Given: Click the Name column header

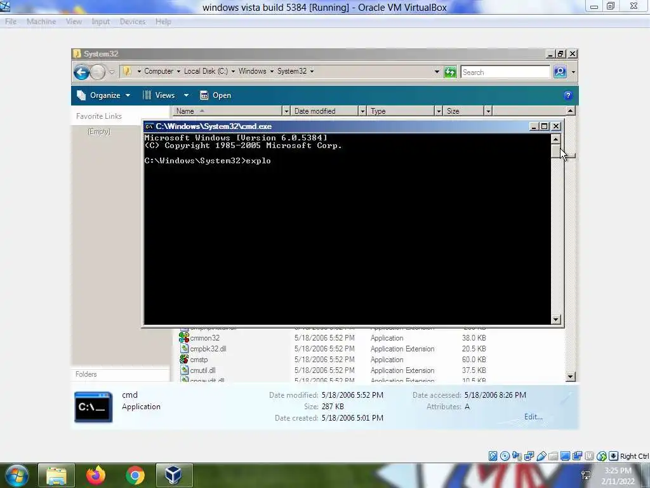Looking at the screenshot, I should pyautogui.click(x=228, y=111).
